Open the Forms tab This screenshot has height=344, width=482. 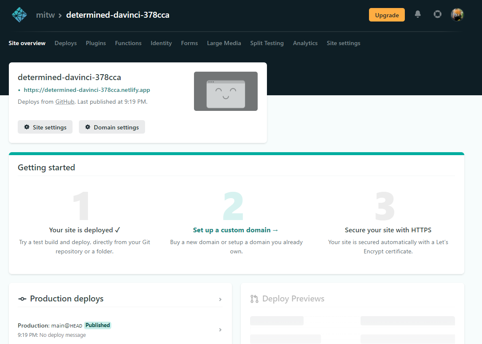189,43
